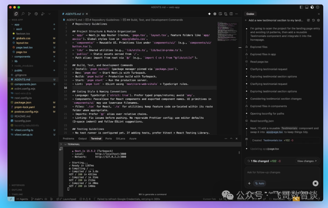Split the editor right
The image size is (328, 208).
click(231, 14)
